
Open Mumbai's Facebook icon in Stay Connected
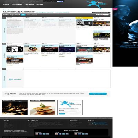[40, 134]
